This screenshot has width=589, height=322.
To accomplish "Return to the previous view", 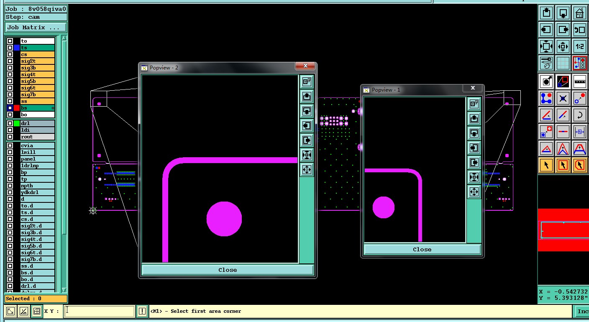I will point(580,30).
